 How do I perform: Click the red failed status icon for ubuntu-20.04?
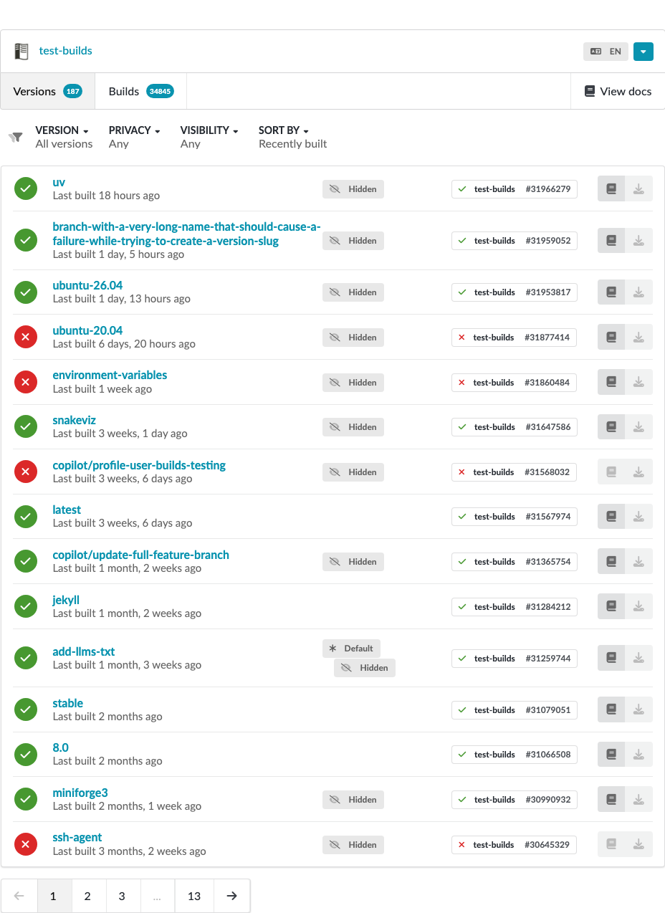point(26,337)
